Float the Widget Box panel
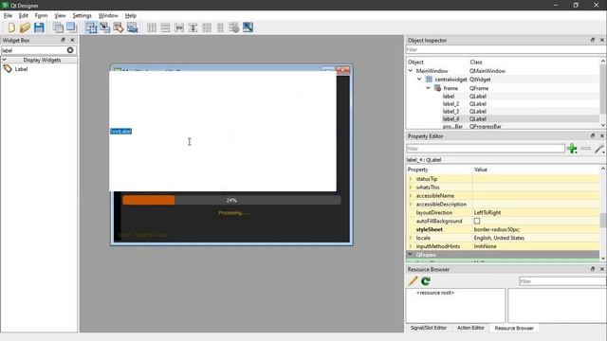The width and height of the screenshot is (607, 341). coord(63,40)
